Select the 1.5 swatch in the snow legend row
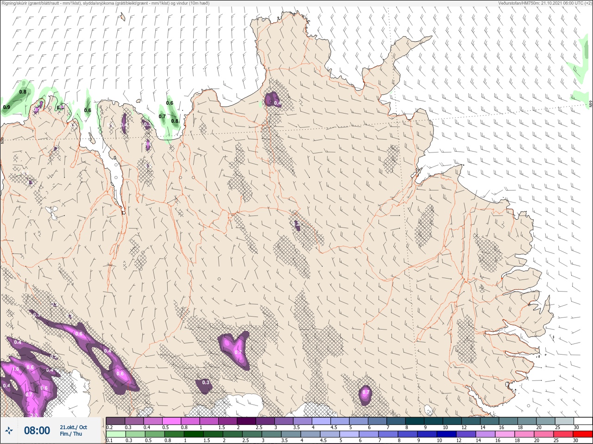This screenshot has width=593, height=444. point(227,421)
